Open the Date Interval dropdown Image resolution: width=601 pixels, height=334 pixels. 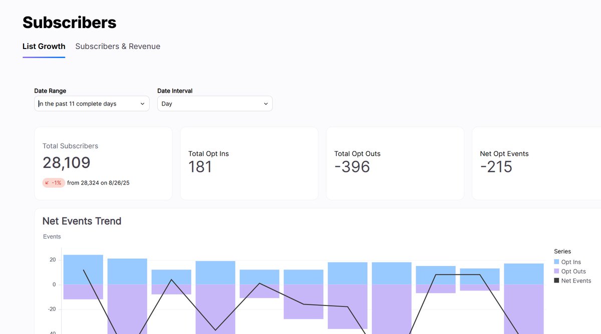pos(215,103)
